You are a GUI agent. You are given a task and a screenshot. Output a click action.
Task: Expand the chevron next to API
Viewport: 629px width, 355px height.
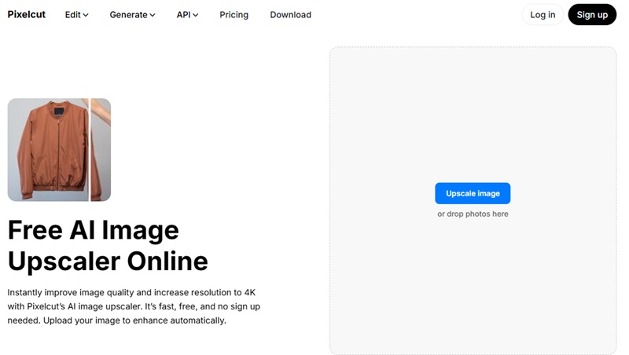195,15
